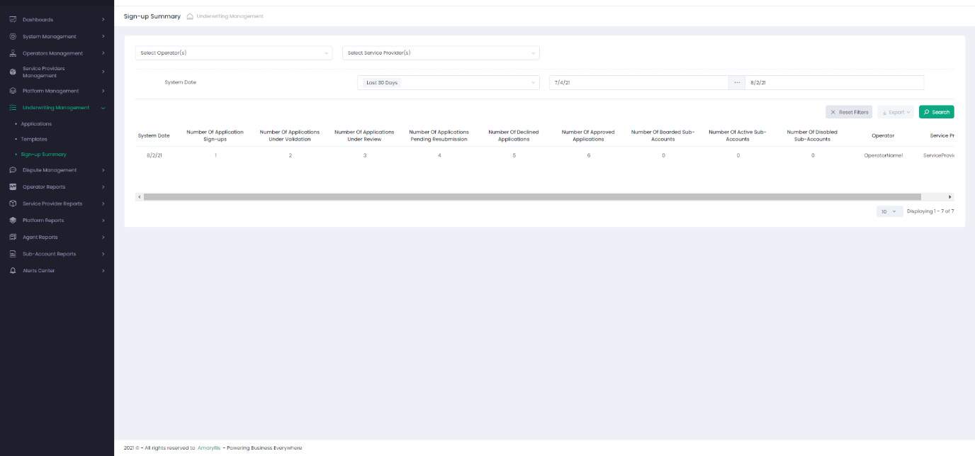This screenshot has height=456, width=975.
Task: Click the Alerts Center bell icon
Action: [x=13, y=271]
